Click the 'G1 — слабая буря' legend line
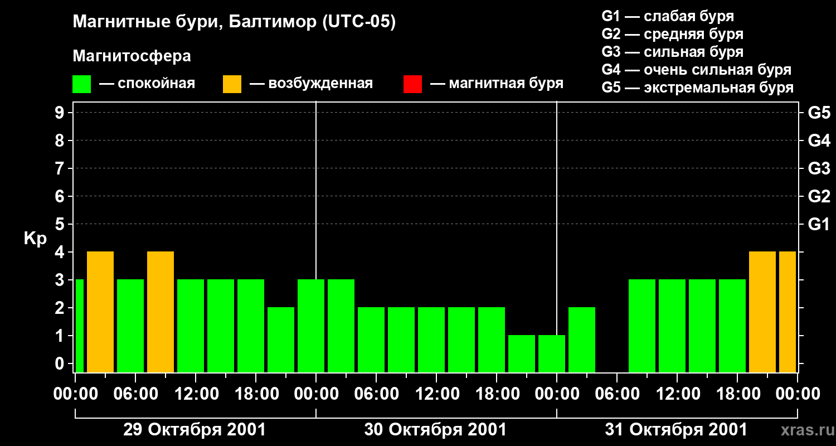The image size is (836, 446). [x=668, y=16]
